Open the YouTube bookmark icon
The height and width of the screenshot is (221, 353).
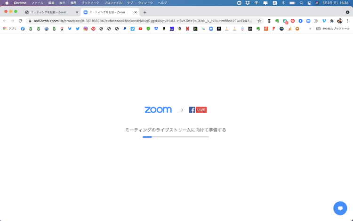pos(140,29)
